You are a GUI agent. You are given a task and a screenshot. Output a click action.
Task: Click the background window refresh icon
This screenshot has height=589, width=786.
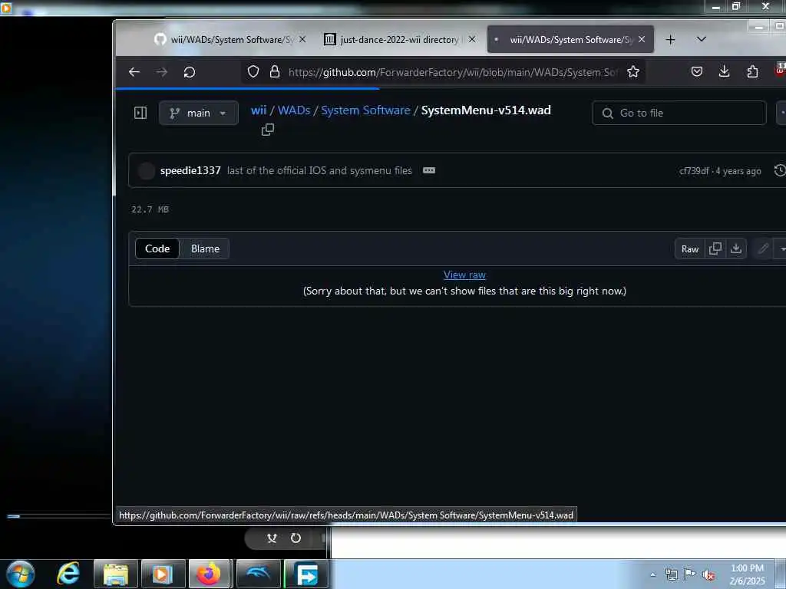point(296,538)
